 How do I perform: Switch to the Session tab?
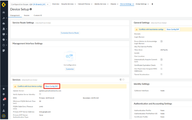coord(27,15)
